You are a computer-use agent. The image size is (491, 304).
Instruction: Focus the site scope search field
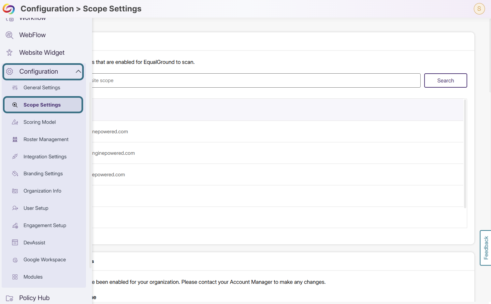(256, 80)
